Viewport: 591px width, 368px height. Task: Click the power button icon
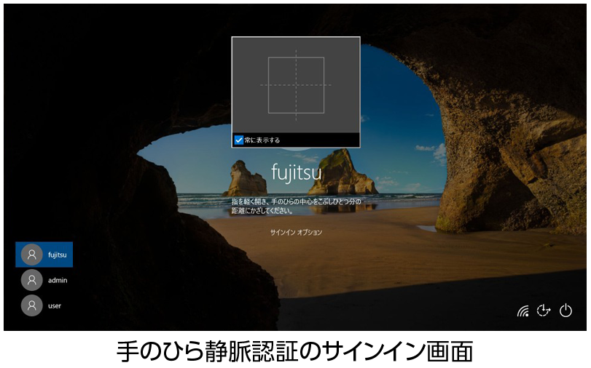tap(565, 311)
